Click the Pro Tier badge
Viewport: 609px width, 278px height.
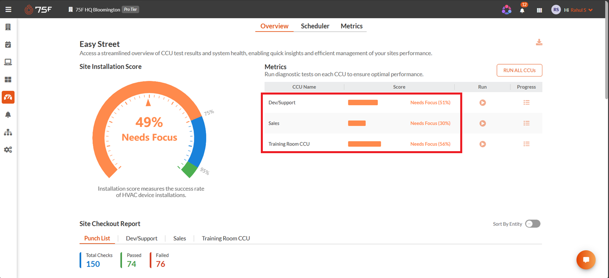click(130, 10)
